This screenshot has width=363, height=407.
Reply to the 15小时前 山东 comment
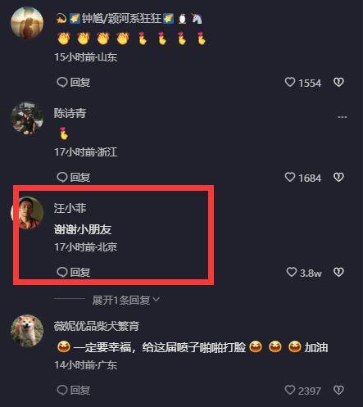(74, 82)
